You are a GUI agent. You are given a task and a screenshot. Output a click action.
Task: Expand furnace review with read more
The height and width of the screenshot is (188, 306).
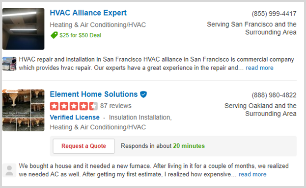coord(252,174)
